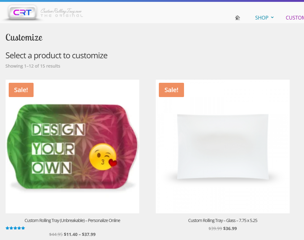The image size is (304, 240).
Task: Click the struck-through $44.95 price
Action: (56, 234)
